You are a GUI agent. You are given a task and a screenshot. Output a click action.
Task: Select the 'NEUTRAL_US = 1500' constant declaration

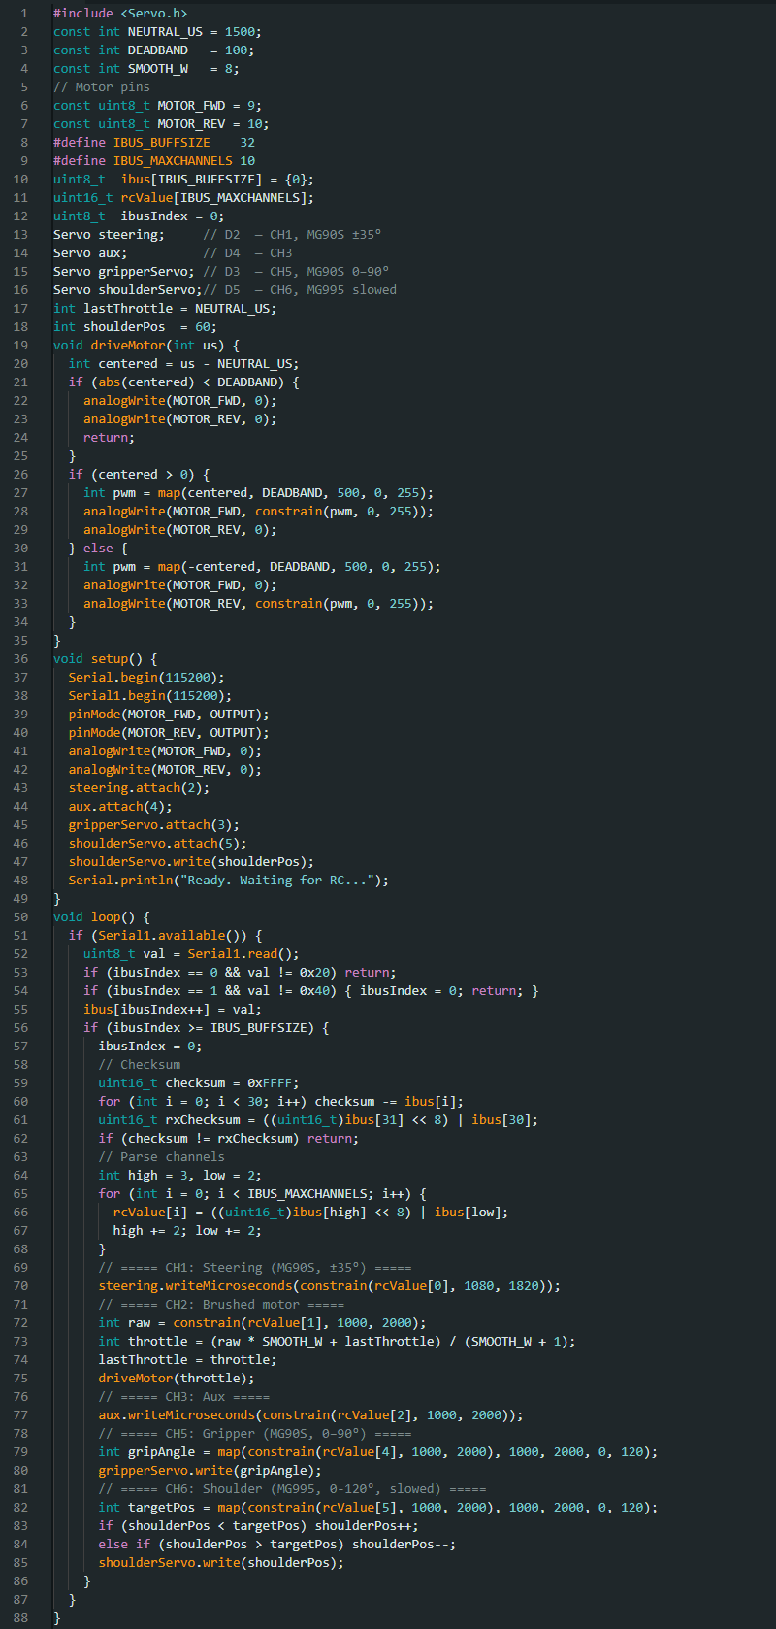(x=157, y=32)
